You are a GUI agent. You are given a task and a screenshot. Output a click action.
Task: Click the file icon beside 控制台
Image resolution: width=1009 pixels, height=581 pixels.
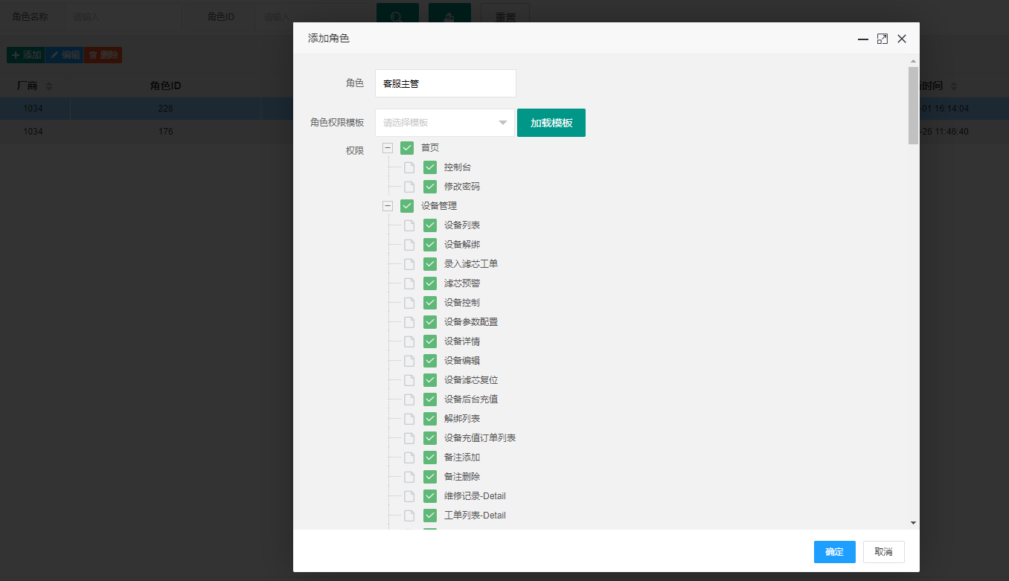(x=409, y=167)
